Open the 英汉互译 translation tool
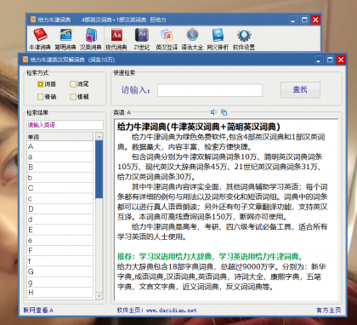The width and height of the screenshot is (357, 325). click(x=167, y=39)
